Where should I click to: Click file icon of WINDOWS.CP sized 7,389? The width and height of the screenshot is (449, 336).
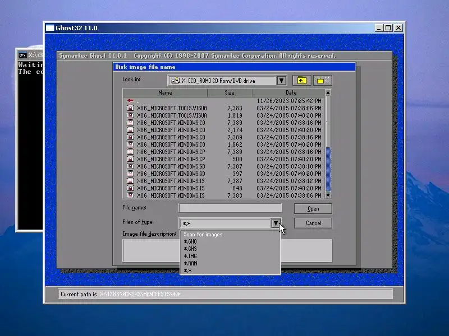[x=130, y=152]
